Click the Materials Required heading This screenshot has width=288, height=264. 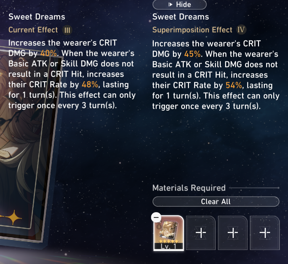point(189,188)
